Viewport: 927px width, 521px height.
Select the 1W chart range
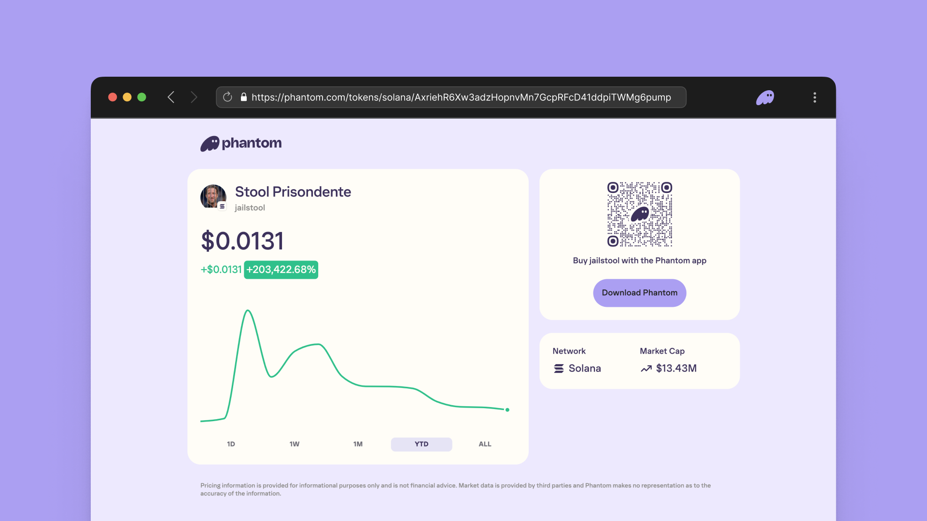(295, 444)
